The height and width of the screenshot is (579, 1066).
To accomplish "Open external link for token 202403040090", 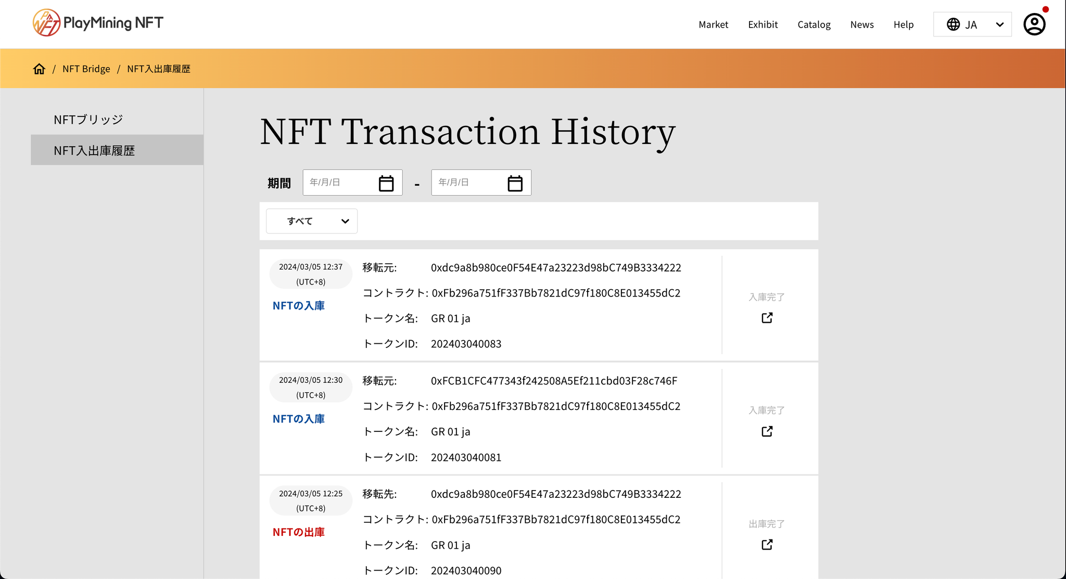I will click(767, 545).
